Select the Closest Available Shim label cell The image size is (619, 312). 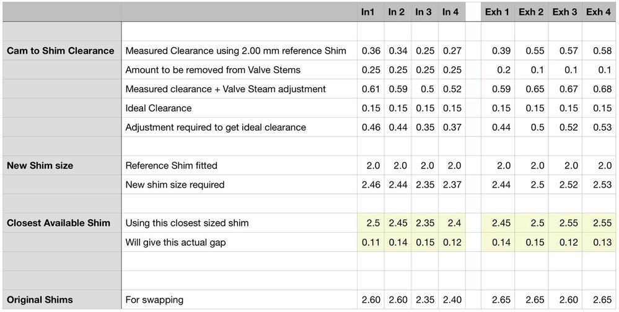point(58,223)
